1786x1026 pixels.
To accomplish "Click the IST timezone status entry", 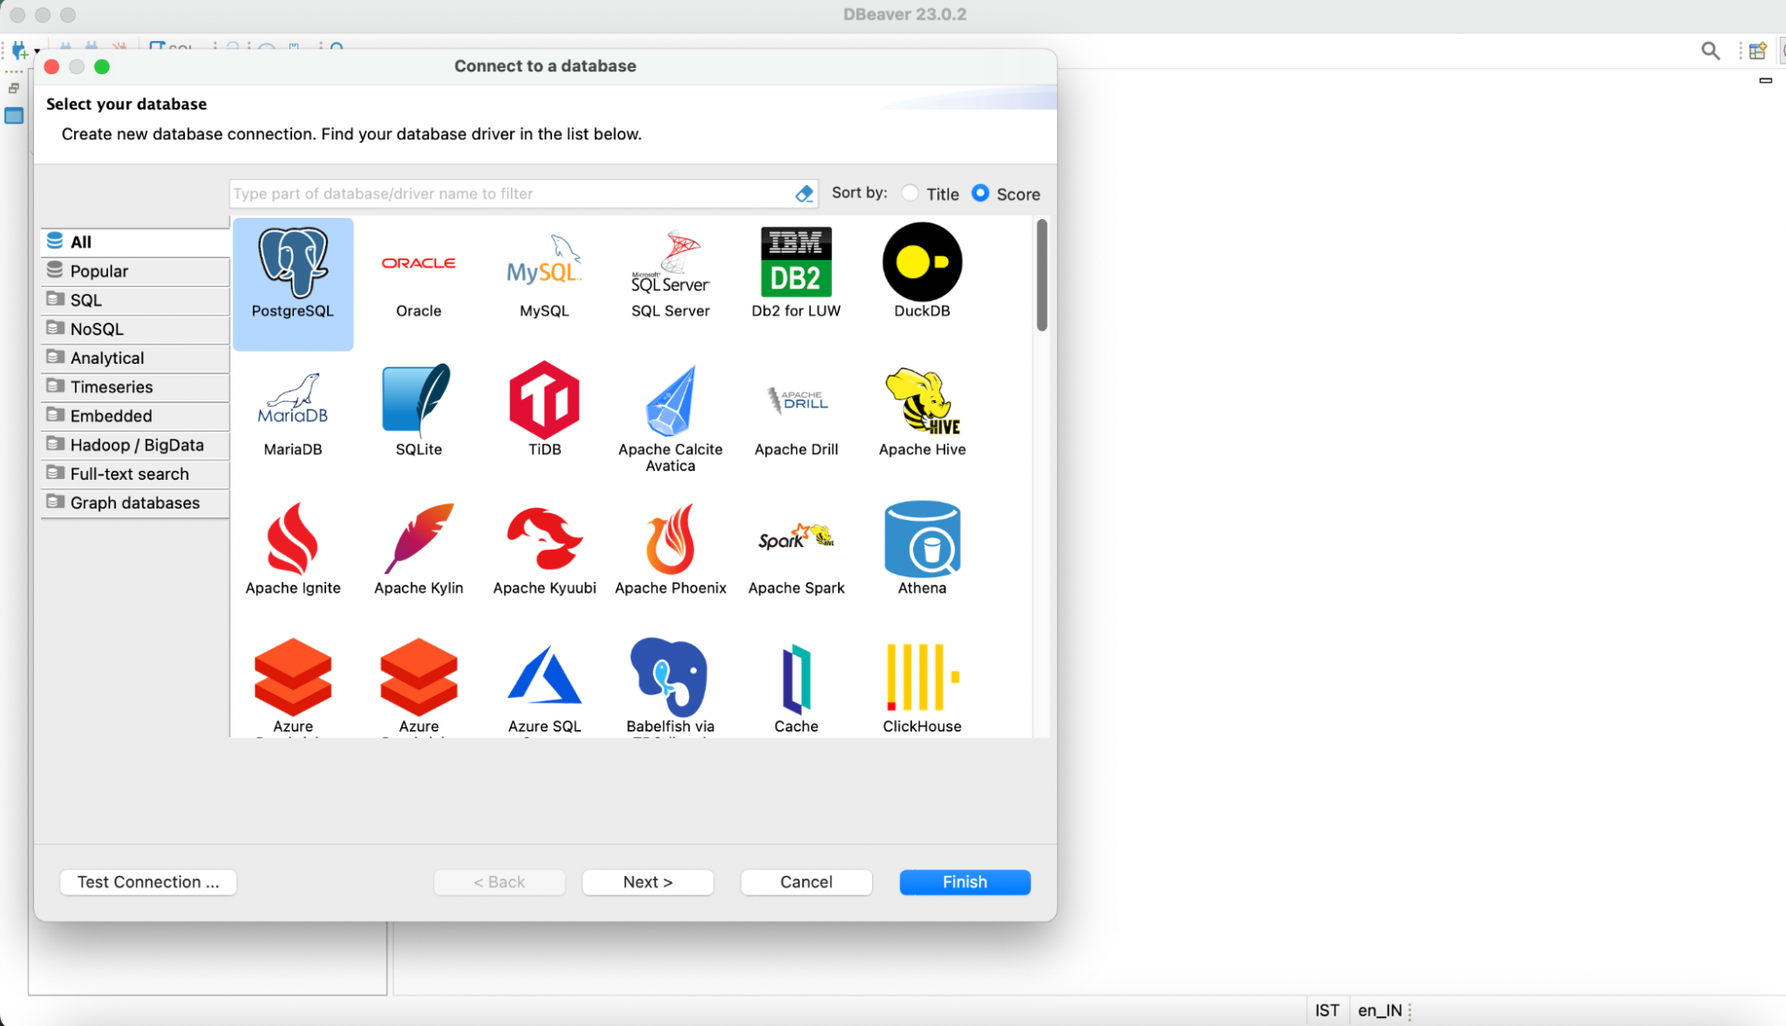I will click(1327, 1011).
